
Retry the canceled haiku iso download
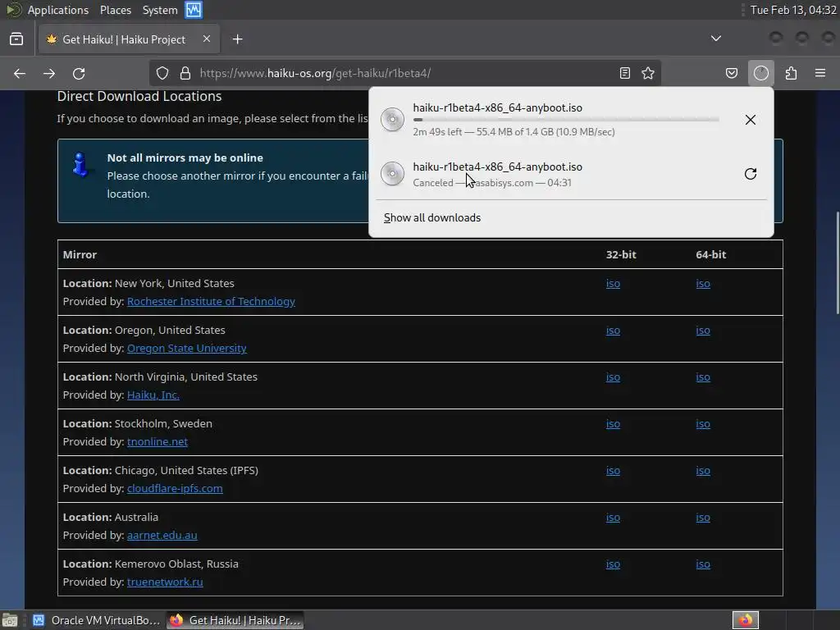[751, 174]
